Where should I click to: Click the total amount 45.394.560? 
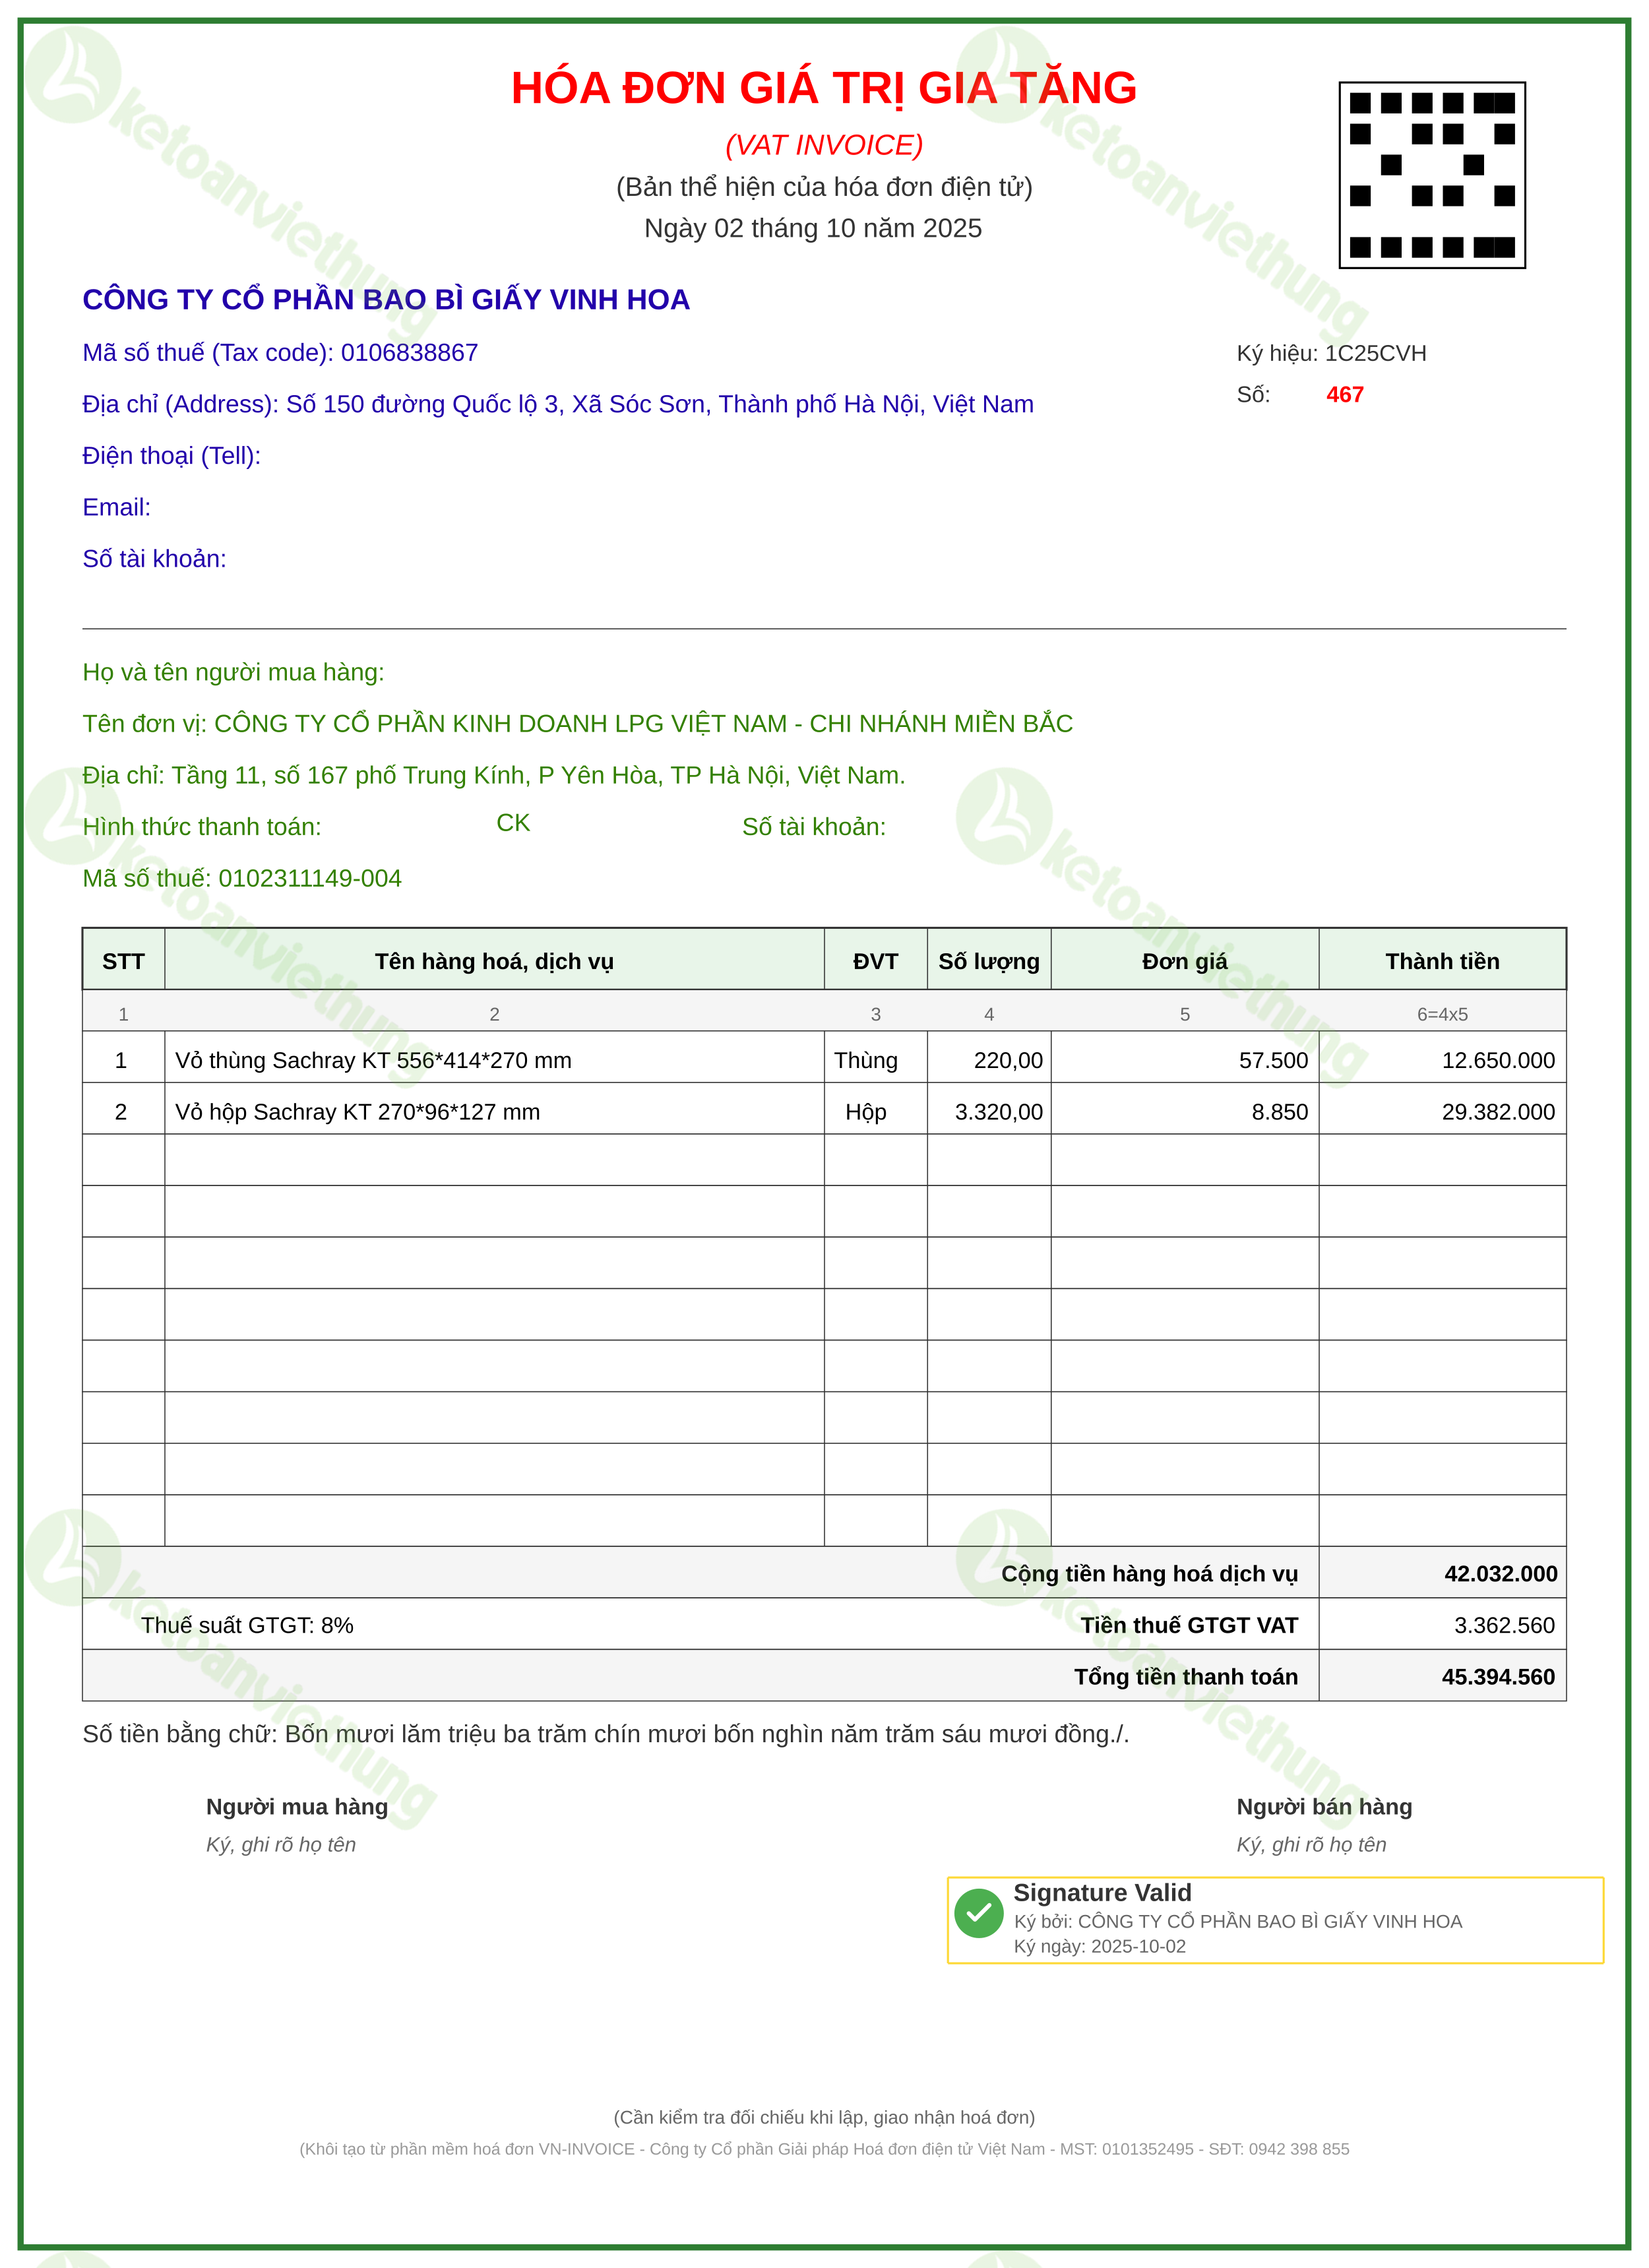[x=1498, y=1677]
